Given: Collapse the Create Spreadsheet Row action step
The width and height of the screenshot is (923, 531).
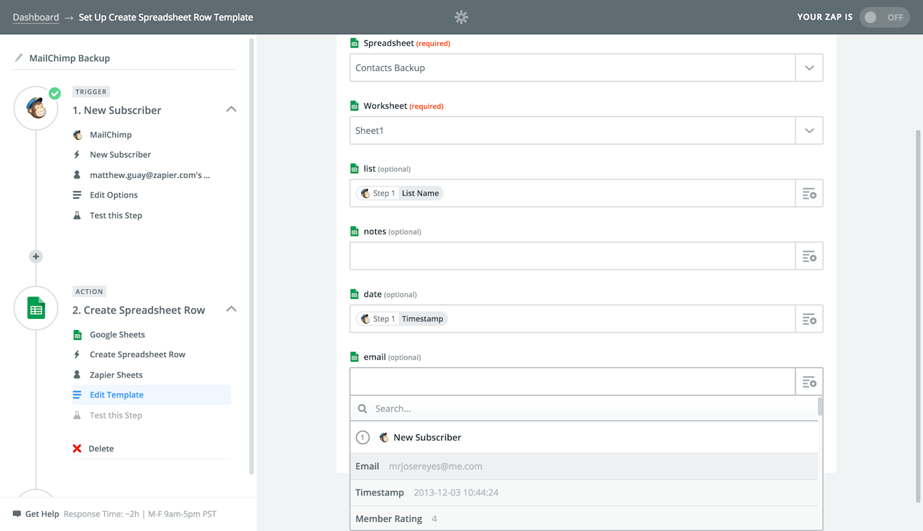Looking at the screenshot, I should coord(231,309).
